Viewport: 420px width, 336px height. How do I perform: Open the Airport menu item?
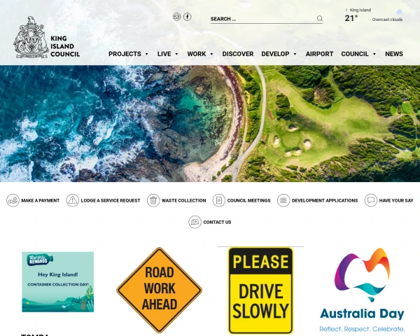(320, 54)
